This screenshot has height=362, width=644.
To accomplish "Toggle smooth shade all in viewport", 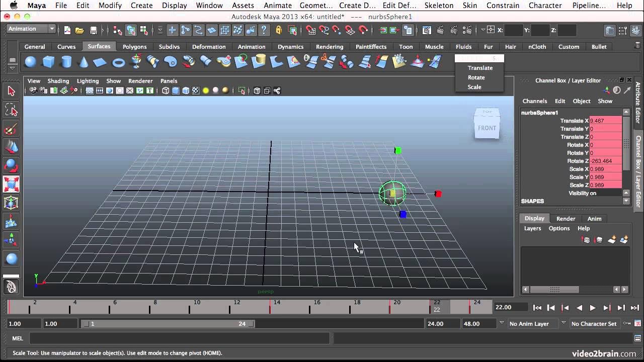I will coord(176,90).
